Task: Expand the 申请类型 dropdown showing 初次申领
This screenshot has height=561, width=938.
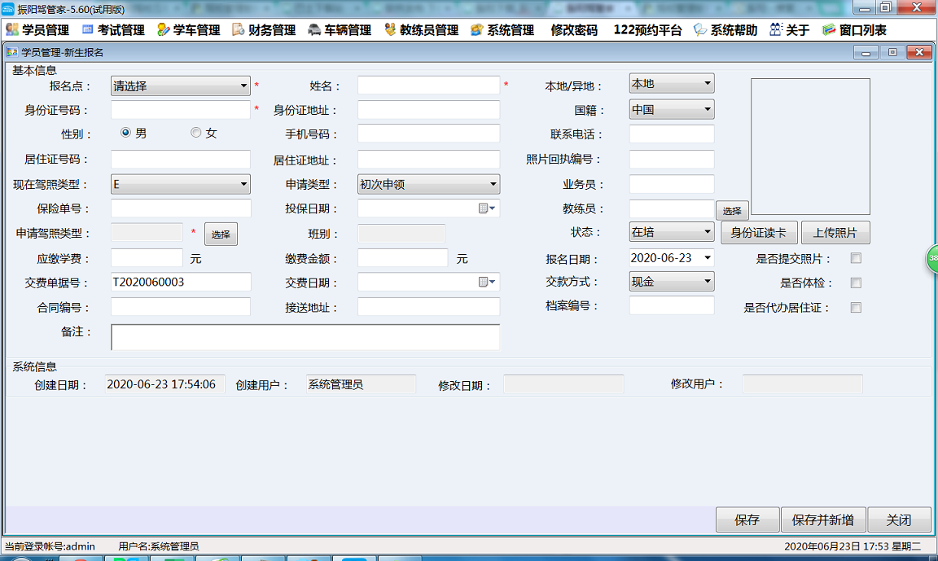Action: click(493, 184)
